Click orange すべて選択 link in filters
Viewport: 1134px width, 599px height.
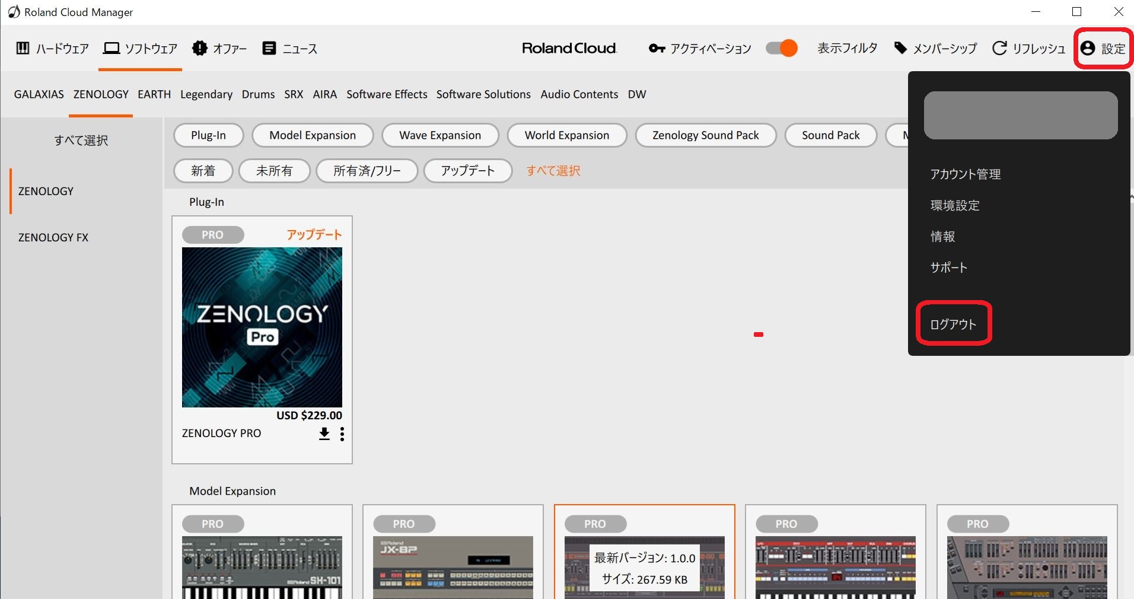(553, 171)
